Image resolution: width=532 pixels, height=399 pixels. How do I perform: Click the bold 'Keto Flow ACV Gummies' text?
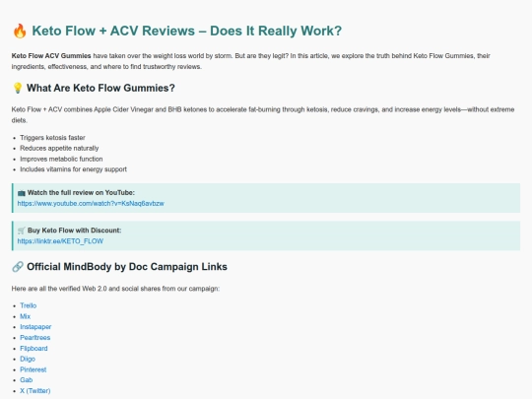51,56
